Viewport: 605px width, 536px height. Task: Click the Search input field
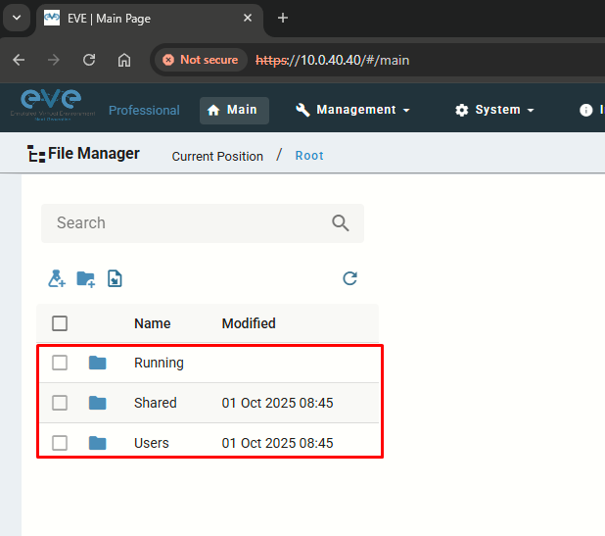(203, 223)
